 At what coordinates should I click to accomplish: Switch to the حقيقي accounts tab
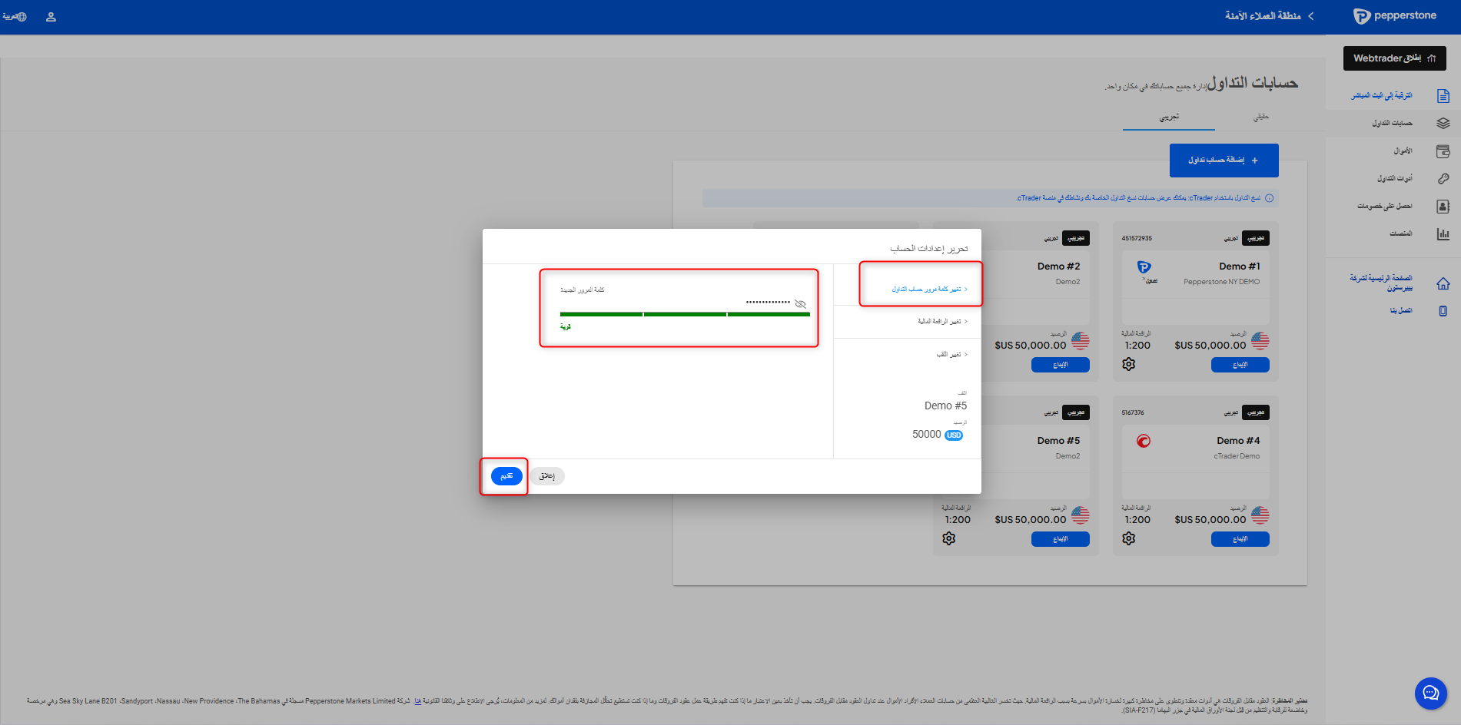(1261, 118)
